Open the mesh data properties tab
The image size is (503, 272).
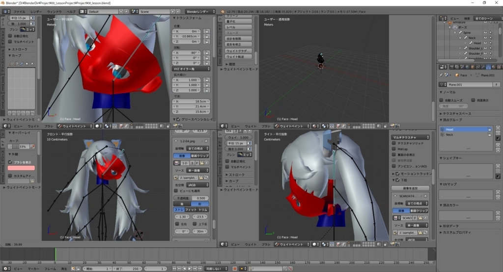tap(488, 67)
